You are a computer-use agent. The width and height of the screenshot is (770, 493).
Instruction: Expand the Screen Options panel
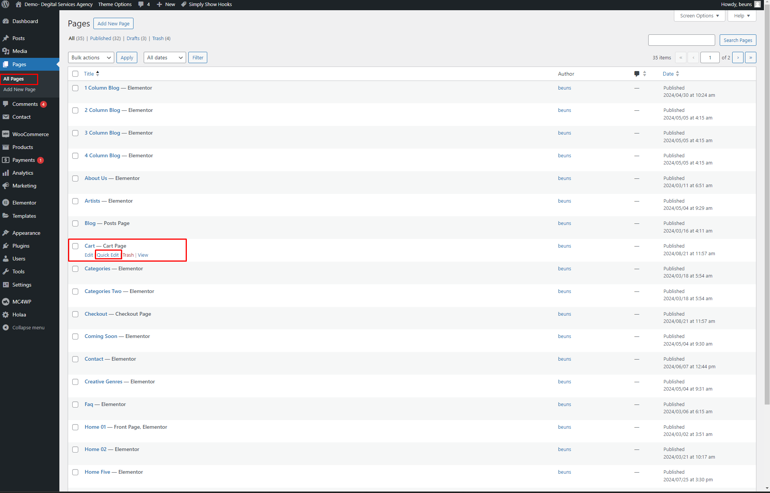699,16
